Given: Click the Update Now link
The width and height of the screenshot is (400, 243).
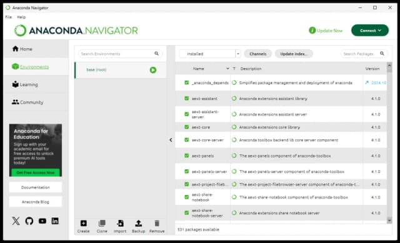Looking at the screenshot, I should 329,31.
